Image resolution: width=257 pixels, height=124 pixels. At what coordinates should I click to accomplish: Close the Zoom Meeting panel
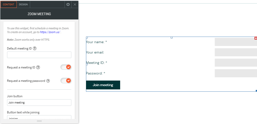click(75, 5)
